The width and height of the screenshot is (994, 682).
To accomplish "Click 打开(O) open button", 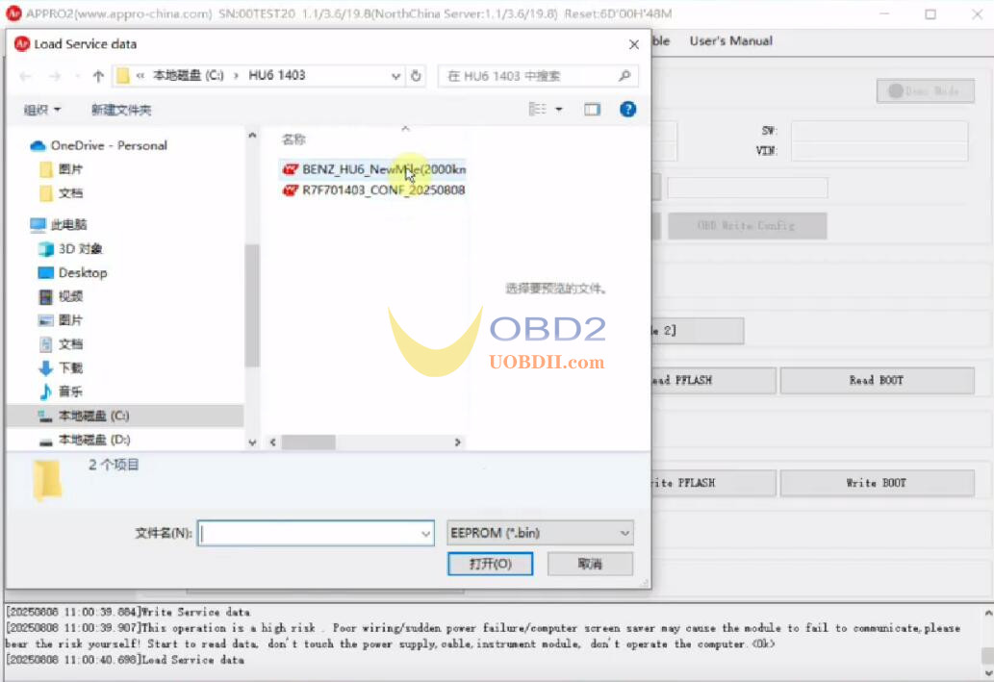I will [490, 564].
